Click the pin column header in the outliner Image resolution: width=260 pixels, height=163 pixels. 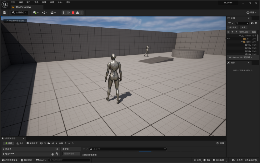click(x=236, y=32)
